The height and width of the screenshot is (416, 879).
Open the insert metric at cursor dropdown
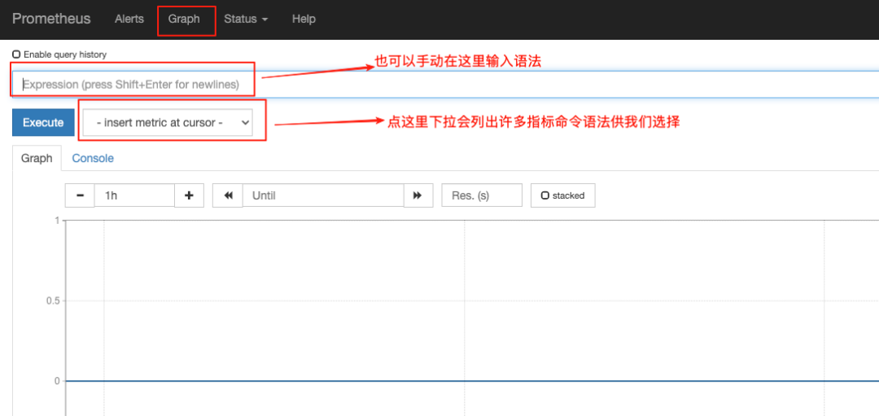point(168,123)
